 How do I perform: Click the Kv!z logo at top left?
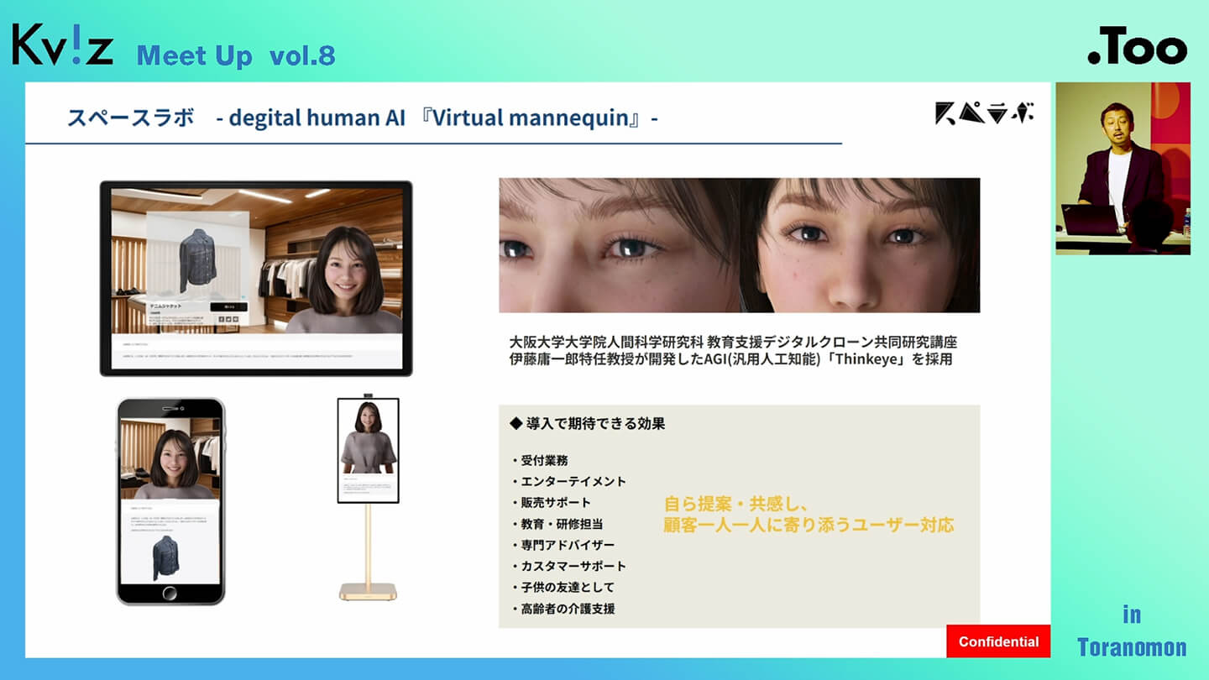(x=63, y=45)
